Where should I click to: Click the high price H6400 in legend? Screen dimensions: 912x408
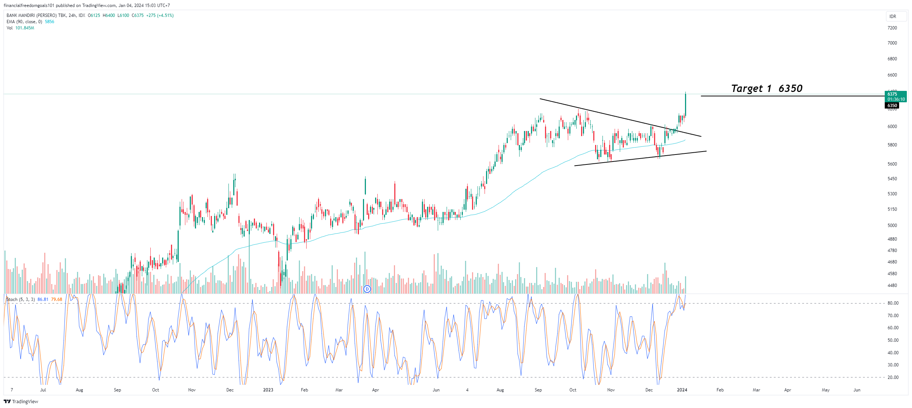pyautogui.click(x=109, y=15)
